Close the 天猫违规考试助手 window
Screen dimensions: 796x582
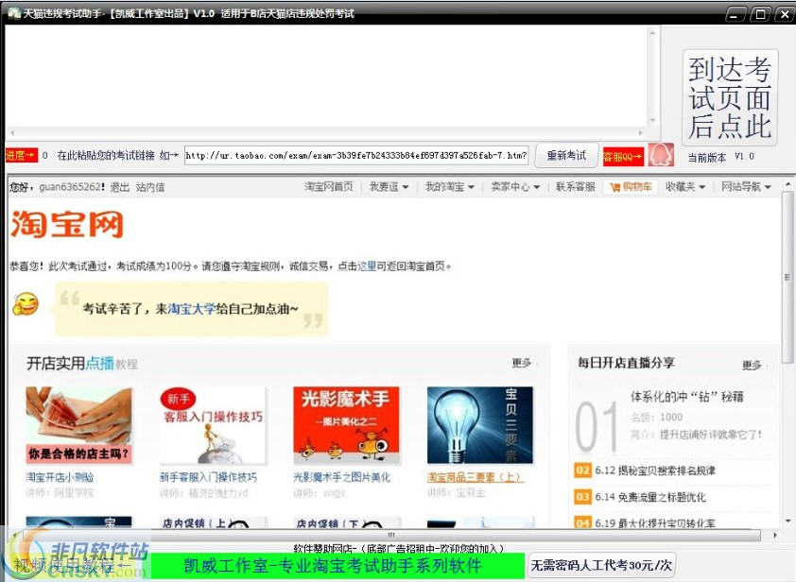coord(785,14)
